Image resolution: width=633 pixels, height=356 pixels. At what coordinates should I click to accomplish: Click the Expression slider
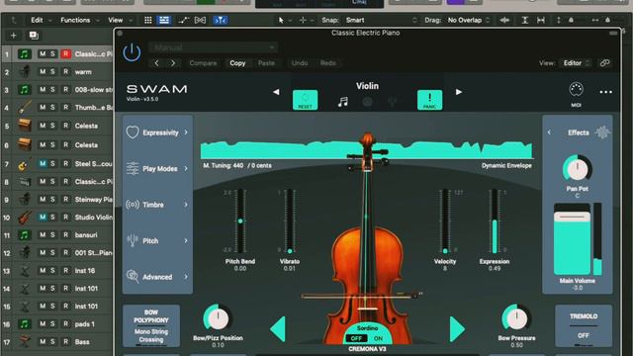tap(495, 221)
